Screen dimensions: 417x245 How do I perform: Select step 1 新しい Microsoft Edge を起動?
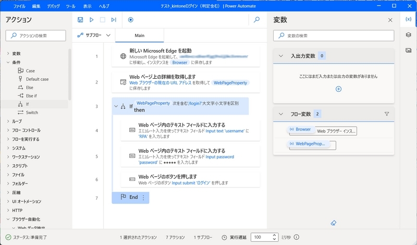pos(186,56)
